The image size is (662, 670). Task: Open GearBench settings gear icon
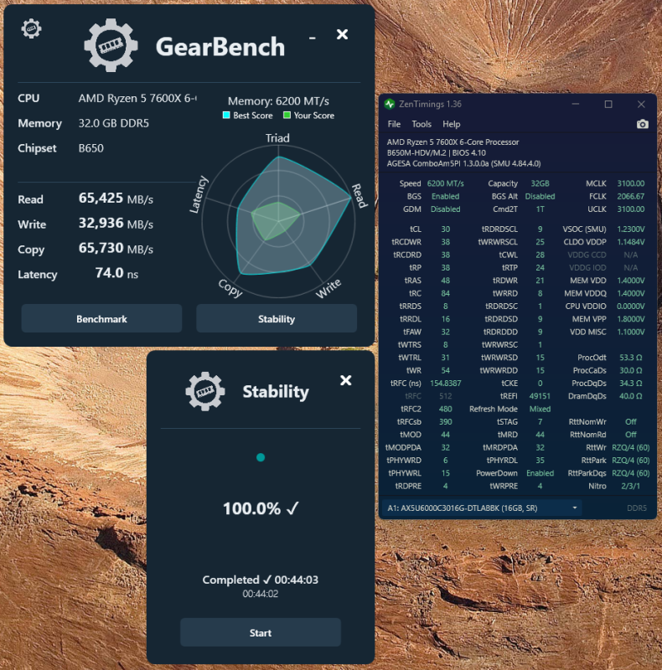[31, 29]
